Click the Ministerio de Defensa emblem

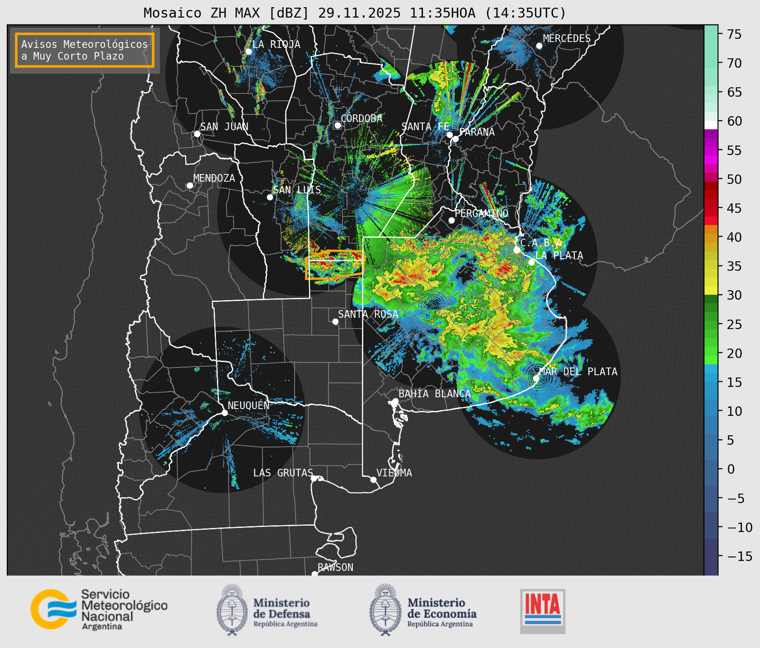click(232, 610)
